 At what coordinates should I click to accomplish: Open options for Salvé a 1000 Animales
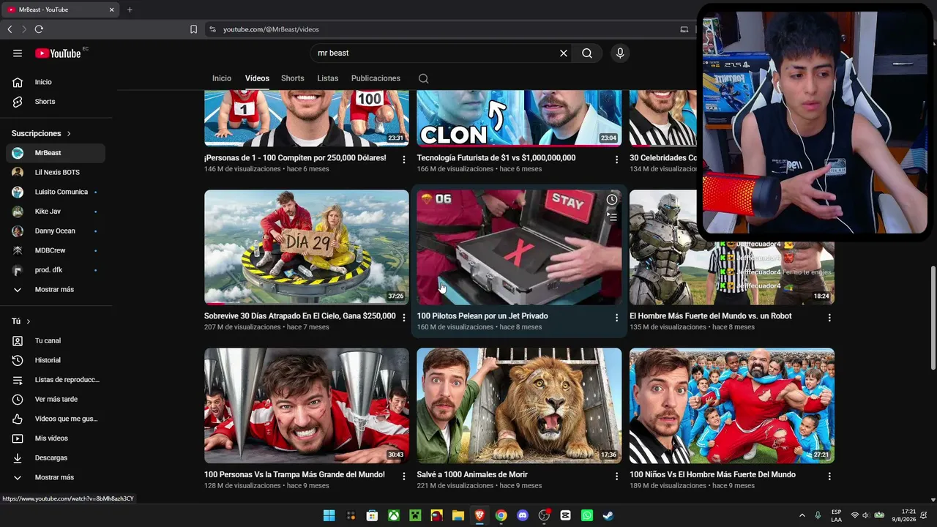pyautogui.click(x=616, y=476)
